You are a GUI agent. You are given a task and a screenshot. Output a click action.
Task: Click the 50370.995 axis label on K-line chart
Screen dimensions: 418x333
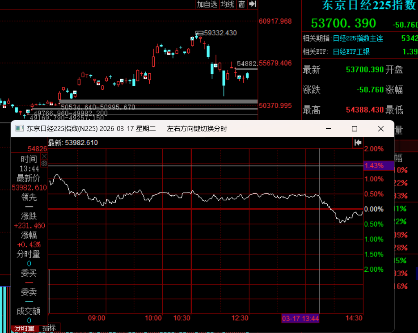[275, 105]
